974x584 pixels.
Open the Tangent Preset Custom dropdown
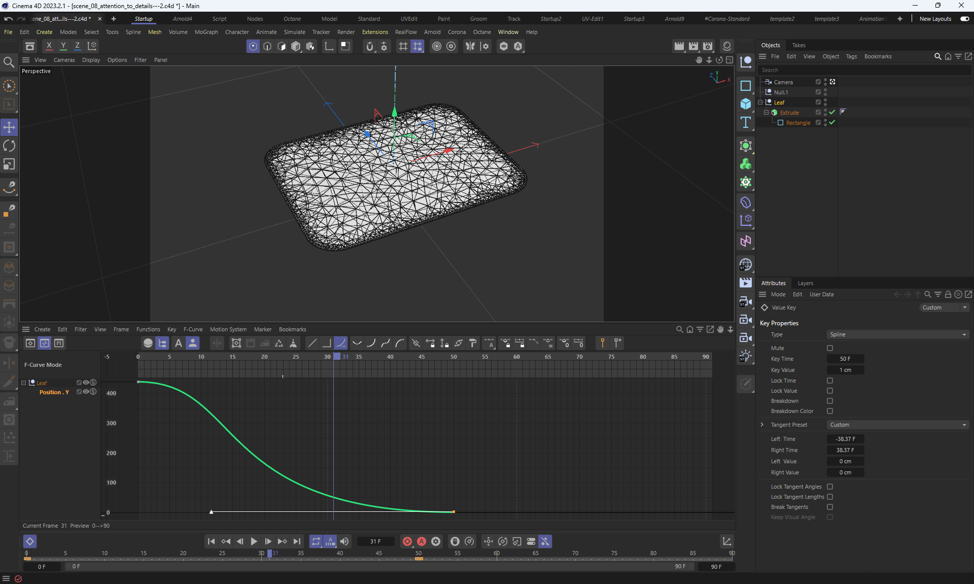(x=897, y=425)
